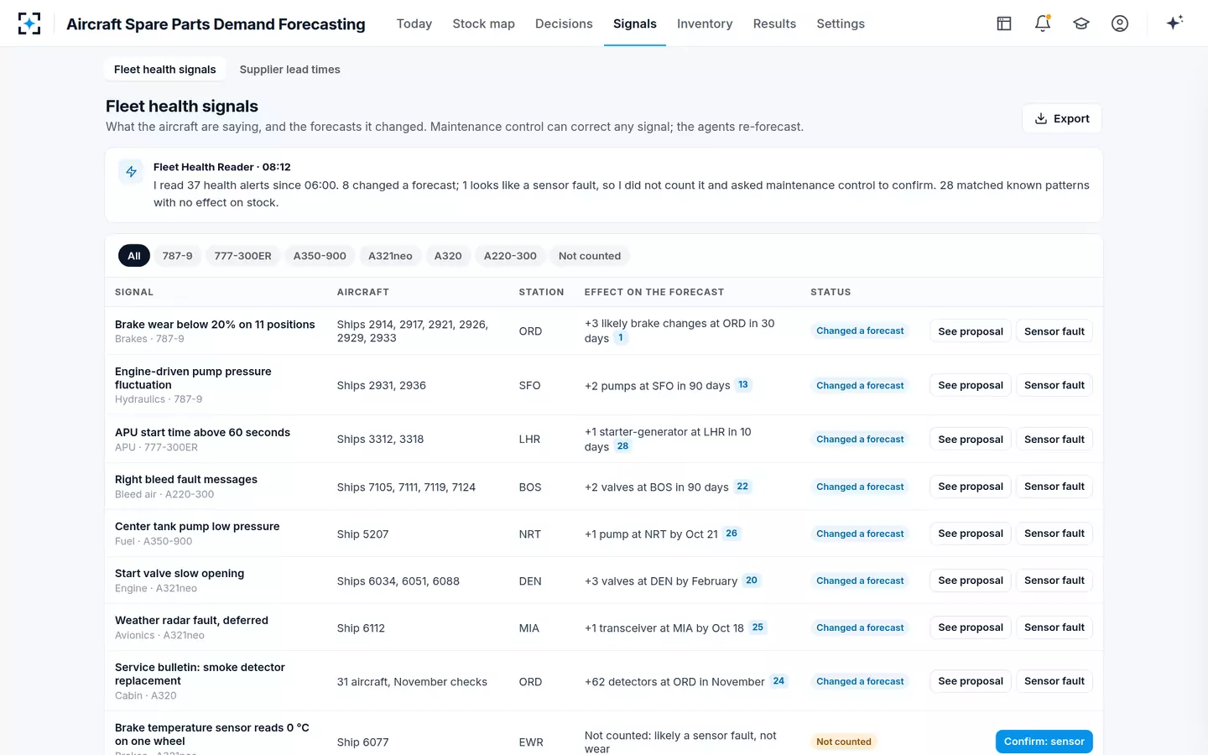
Task: Select the Signals tab
Action: (635, 23)
